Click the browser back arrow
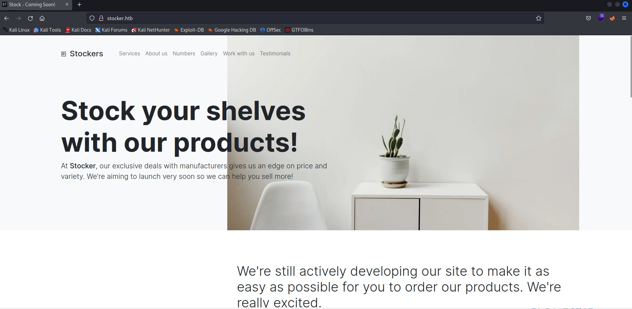The image size is (632, 309). (x=7, y=18)
